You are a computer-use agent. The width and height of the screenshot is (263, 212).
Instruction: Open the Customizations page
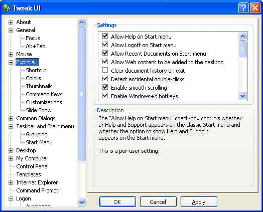click(44, 102)
